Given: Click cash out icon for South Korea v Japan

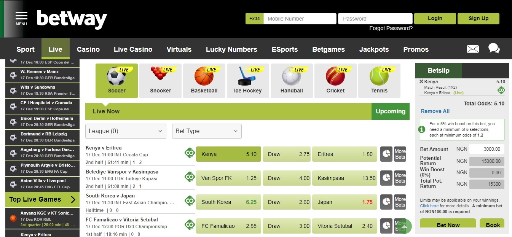Looking at the screenshot, I should pyautogui.click(x=190, y=201).
